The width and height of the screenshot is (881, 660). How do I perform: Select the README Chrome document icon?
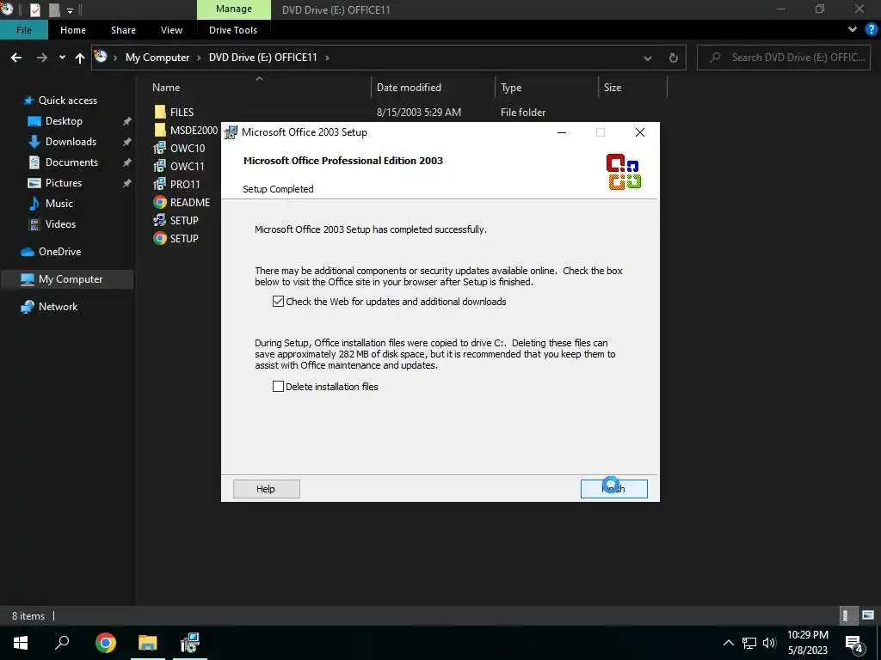click(x=160, y=202)
